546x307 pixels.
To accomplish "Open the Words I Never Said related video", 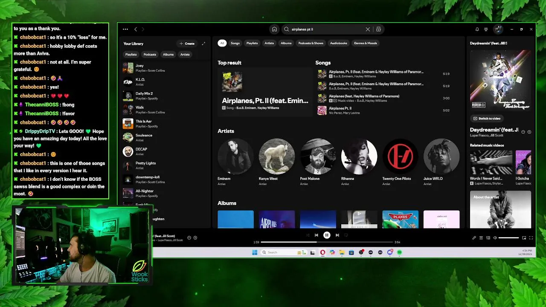I will point(491,168).
